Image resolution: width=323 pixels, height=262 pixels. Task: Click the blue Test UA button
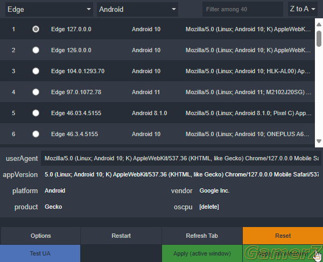[x=40, y=253]
